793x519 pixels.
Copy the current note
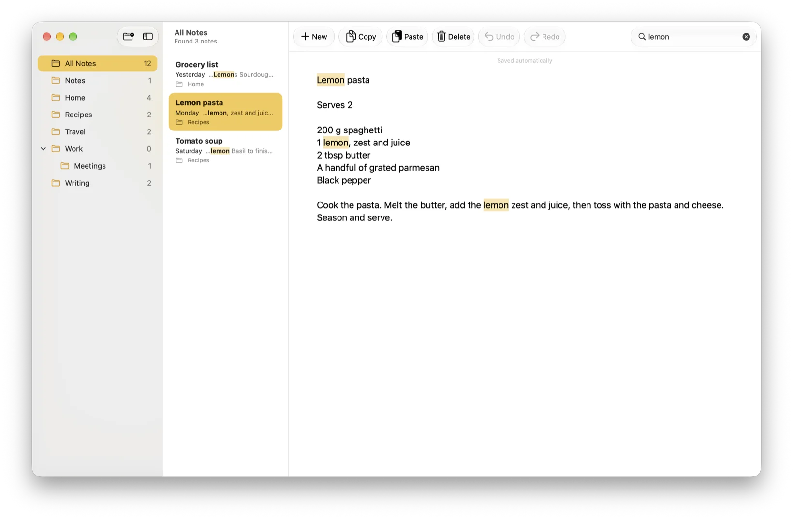pos(361,37)
